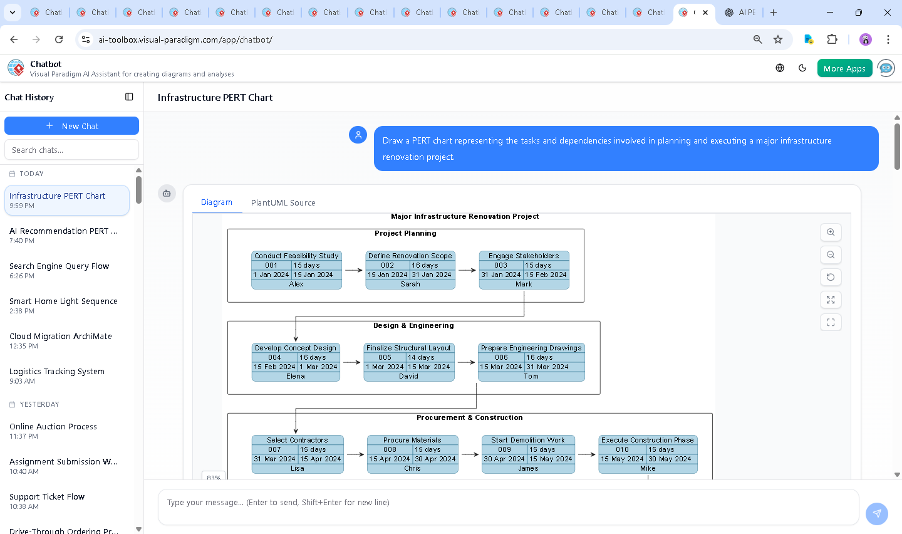Click the language globe icon
902x534 pixels.
780,68
